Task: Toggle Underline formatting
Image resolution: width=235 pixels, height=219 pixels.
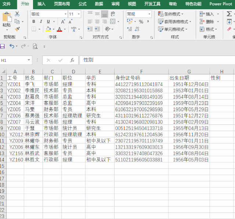Action: (x=48, y=22)
